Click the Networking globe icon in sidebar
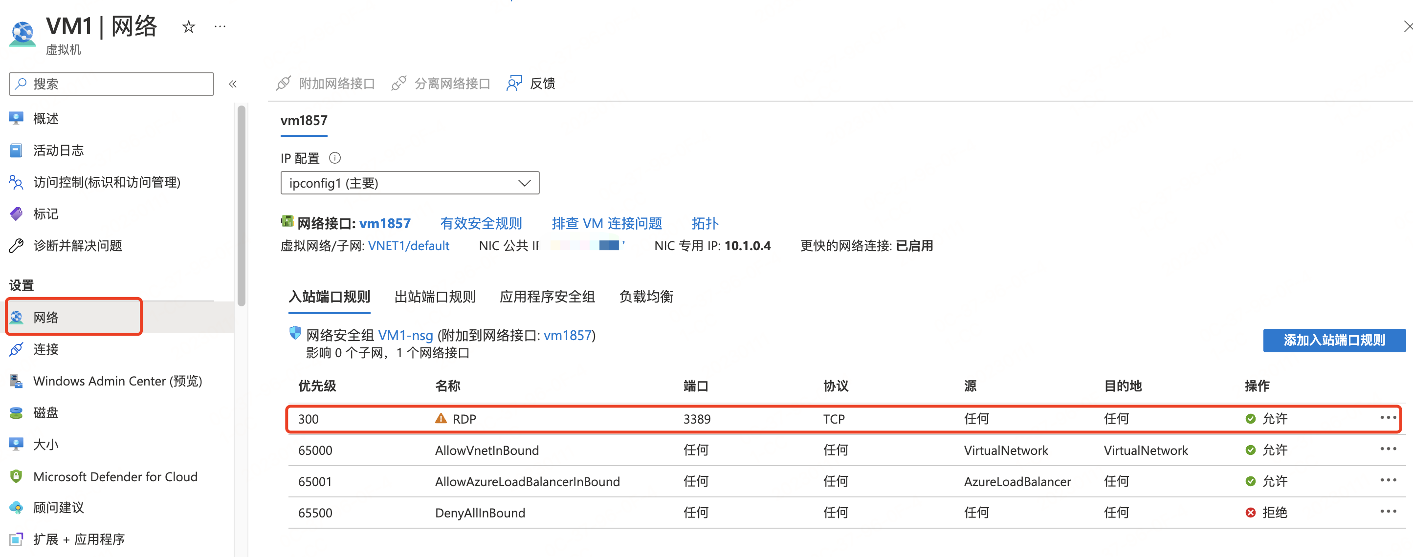The image size is (1413, 557). point(17,318)
